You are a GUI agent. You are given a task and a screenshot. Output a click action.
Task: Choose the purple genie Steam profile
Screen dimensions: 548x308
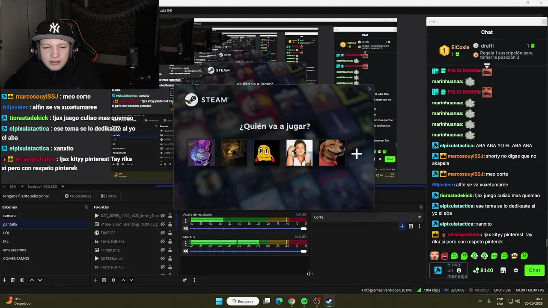coord(201,153)
